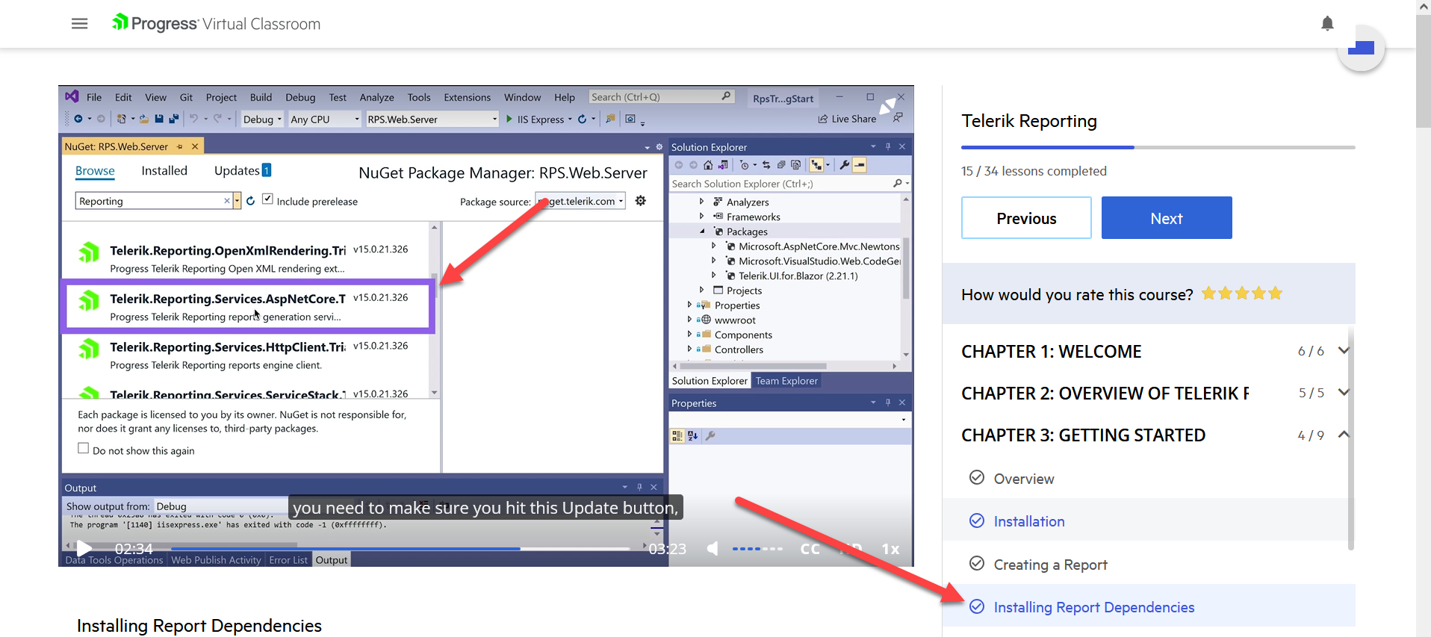Play the lesson video
1431x637 pixels.
[84, 549]
